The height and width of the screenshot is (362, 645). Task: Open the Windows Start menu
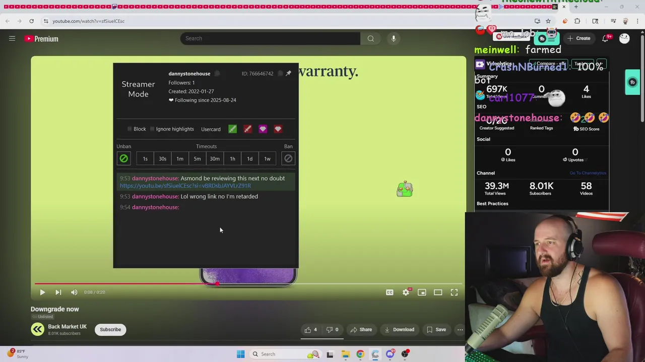click(240, 354)
